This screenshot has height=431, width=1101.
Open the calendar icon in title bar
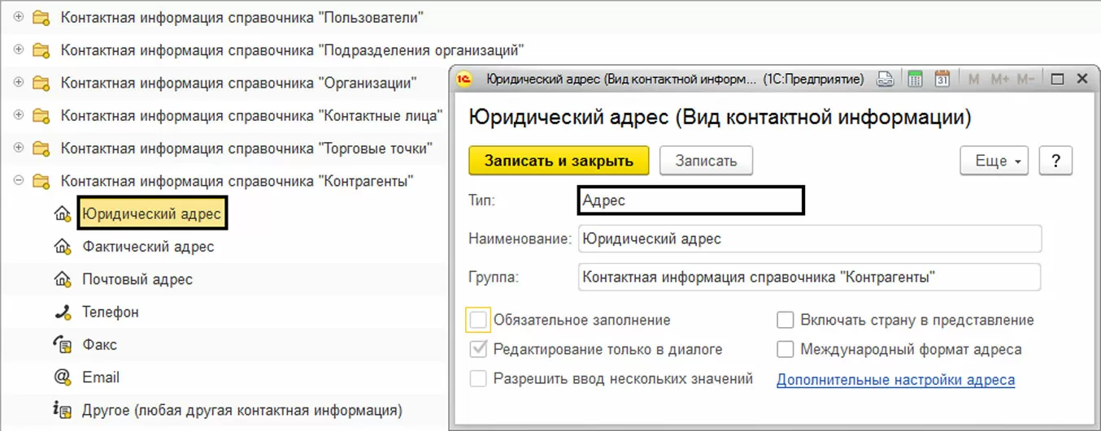click(x=942, y=80)
